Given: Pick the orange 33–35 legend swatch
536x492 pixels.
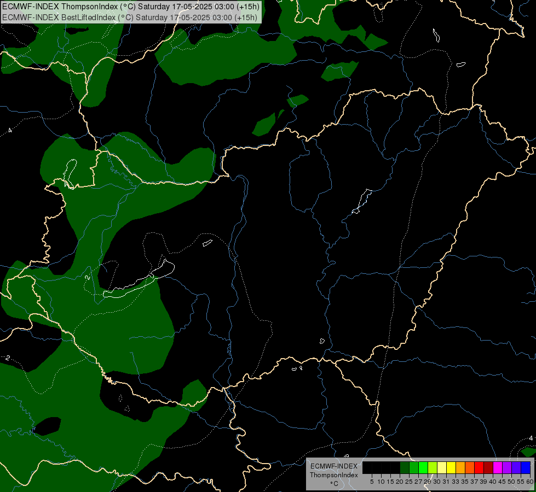Looking at the screenshot, I should click(x=460, y=467).
